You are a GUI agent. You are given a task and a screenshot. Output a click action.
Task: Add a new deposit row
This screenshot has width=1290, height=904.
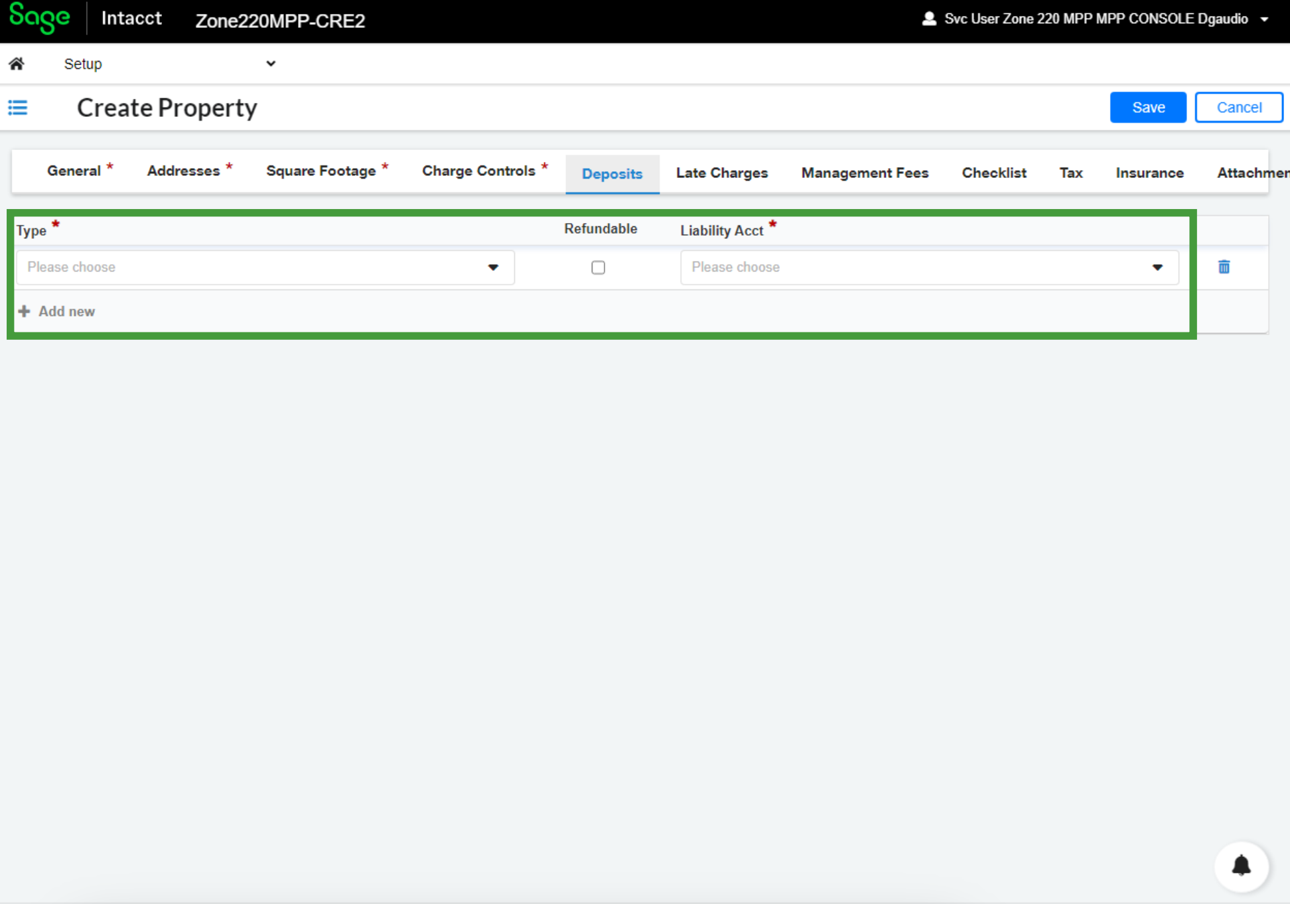(57, 311)
